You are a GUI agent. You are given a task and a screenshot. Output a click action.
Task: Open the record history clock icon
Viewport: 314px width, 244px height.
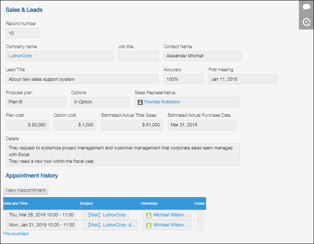306,22
